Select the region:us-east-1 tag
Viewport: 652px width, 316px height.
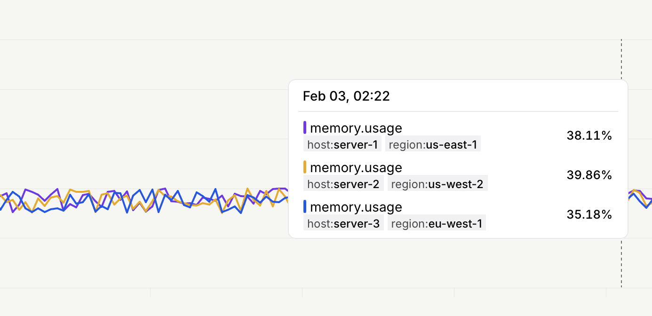point(433,144)
